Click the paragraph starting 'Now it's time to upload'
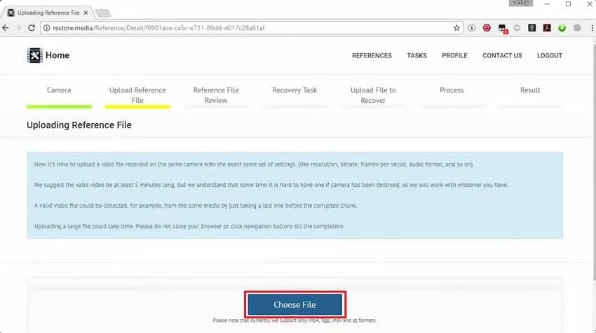 [x=254, y=164]
